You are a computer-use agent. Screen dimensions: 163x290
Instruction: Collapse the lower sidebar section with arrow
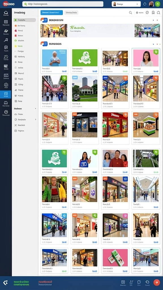pos(35,109)
